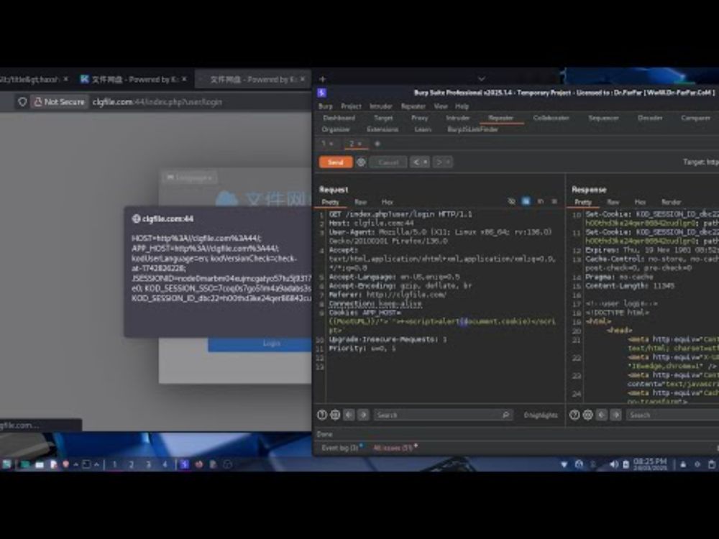
Task: Click next match arrow under Response panel
Action: [616, 415]
